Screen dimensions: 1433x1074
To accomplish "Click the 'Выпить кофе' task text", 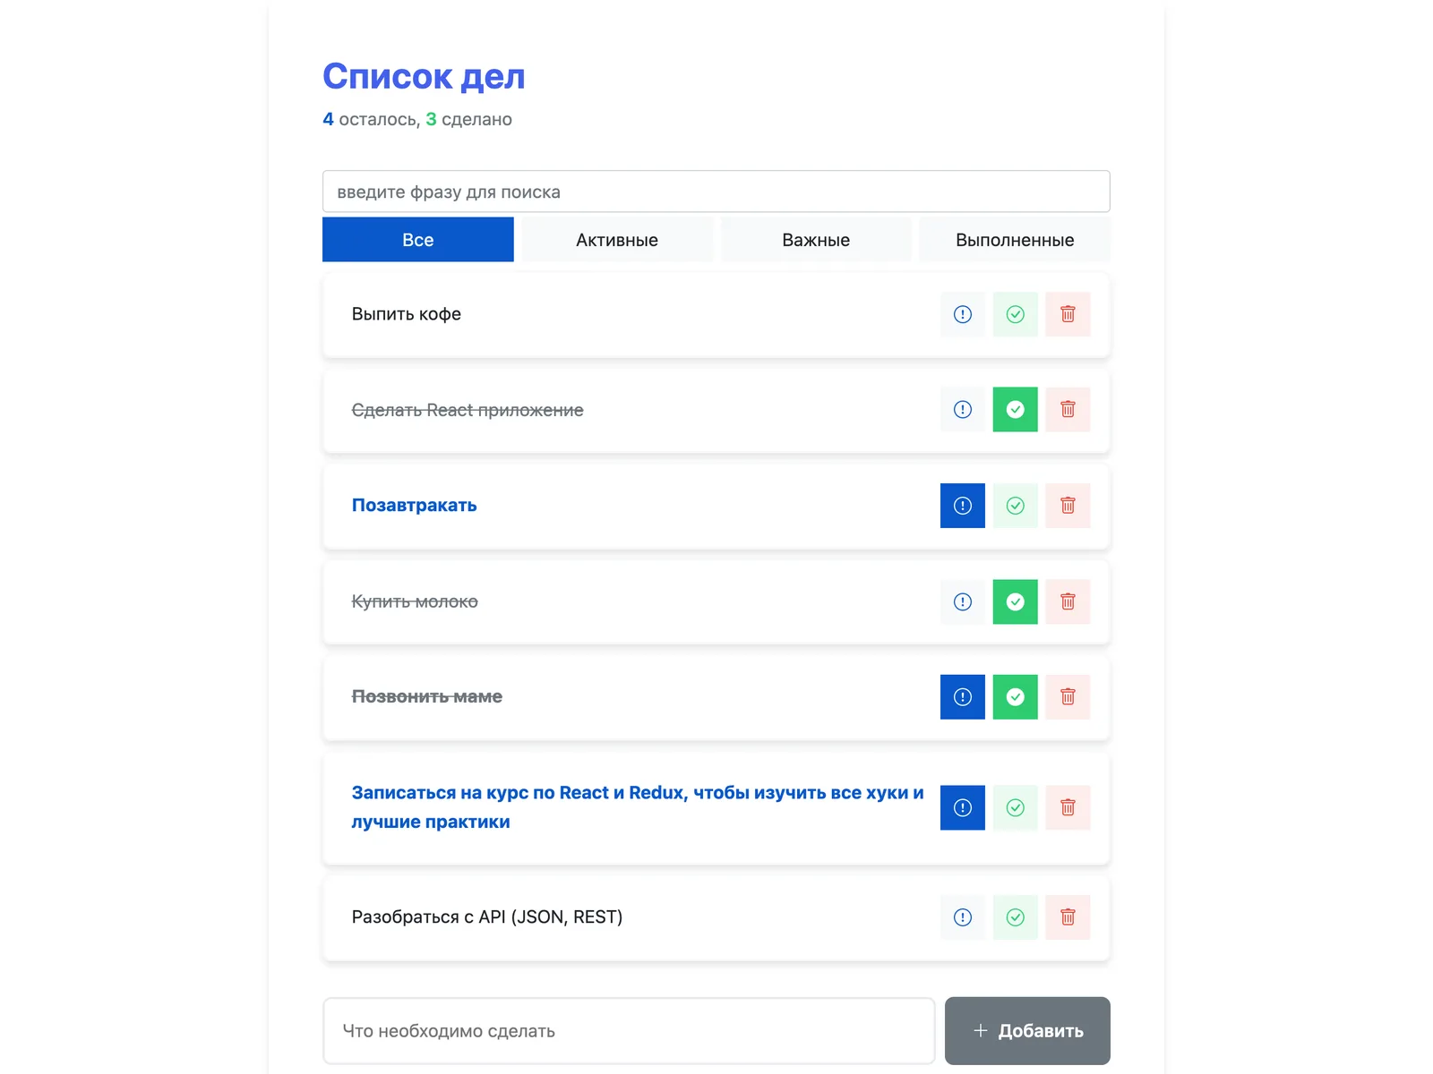I will (407, 314).
